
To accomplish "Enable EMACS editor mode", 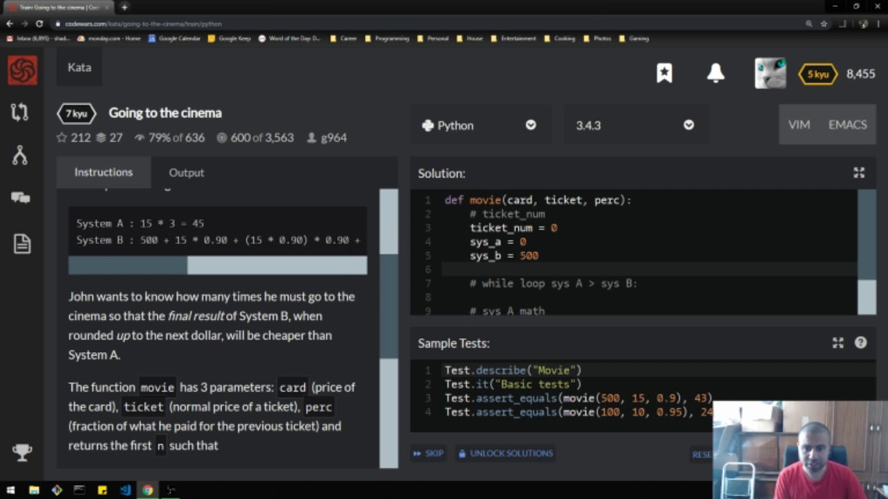I will coord(847,125).
